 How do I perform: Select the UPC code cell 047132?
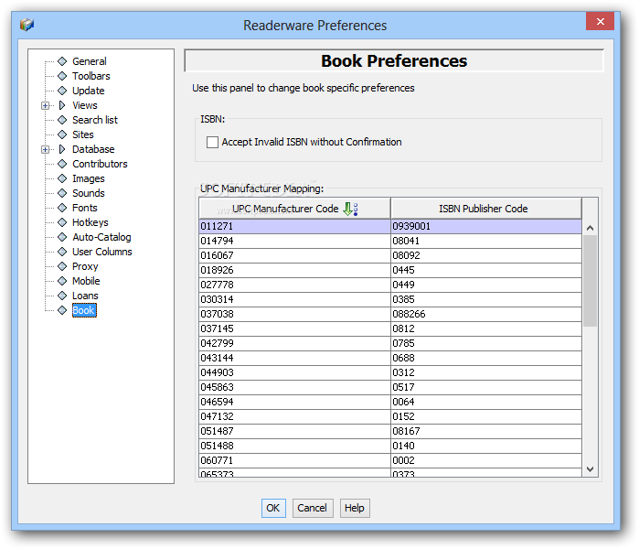click(294, 417)
